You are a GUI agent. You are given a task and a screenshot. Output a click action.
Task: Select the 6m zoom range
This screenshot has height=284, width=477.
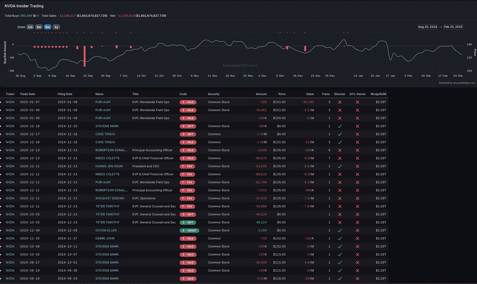point(48,27)
